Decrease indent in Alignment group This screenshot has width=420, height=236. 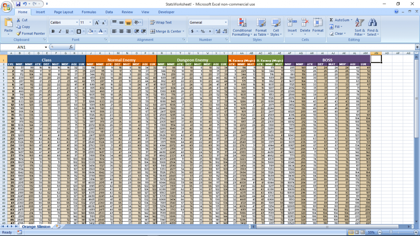136,31
